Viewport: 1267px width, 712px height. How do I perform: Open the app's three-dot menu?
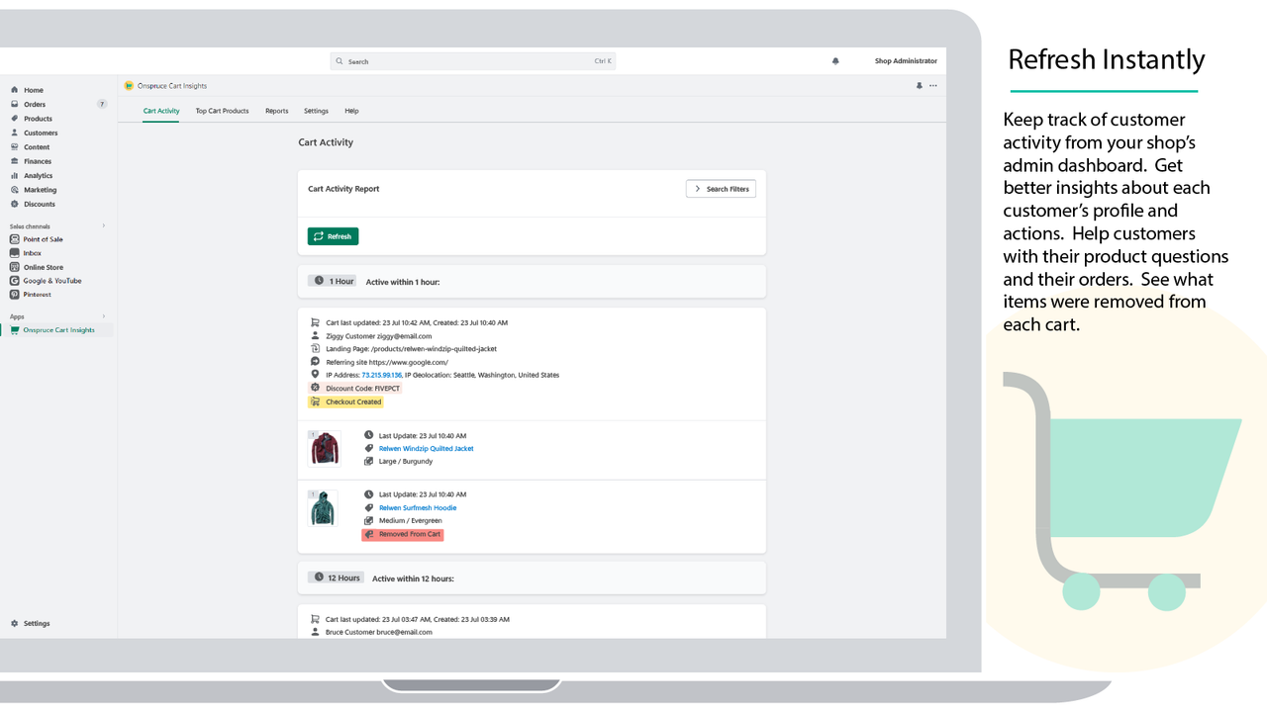tap(932, 86)
